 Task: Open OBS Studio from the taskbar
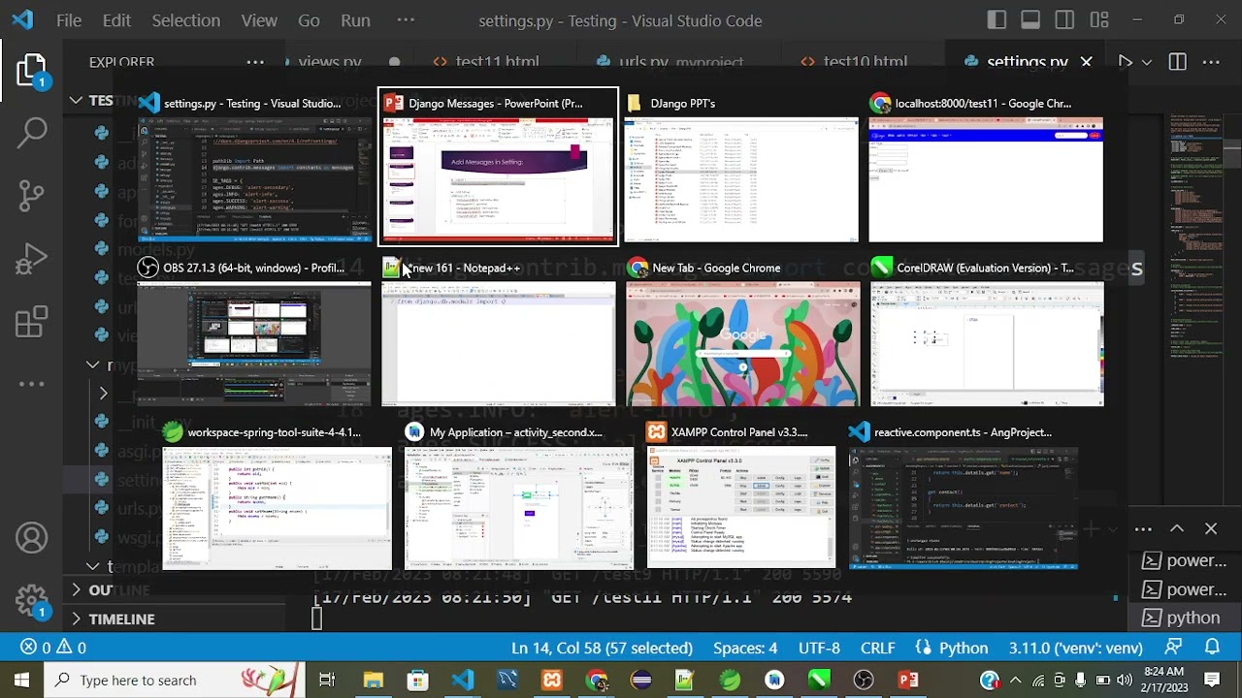(x=865, y=680)
